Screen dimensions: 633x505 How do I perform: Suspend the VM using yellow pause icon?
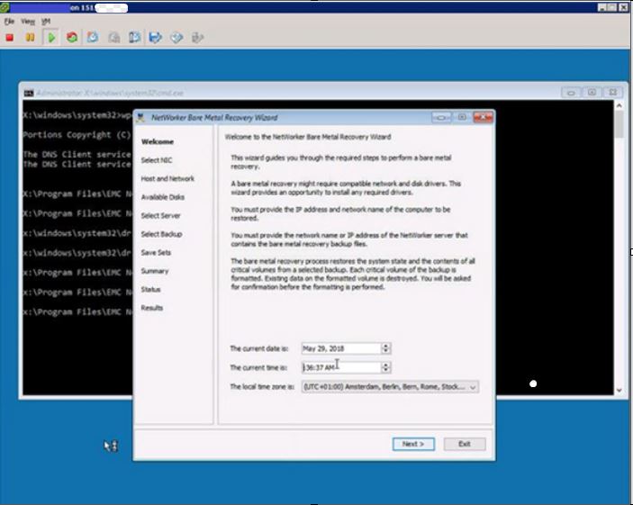coord(30,38)
